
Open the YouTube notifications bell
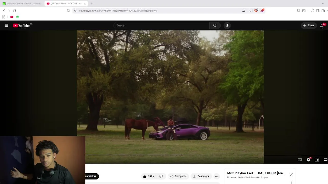tap(322, 25)
